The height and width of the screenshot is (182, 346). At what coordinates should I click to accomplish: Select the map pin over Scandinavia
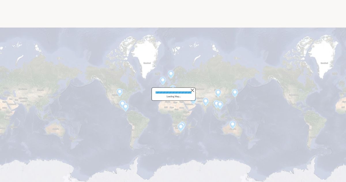coord(171,75)
